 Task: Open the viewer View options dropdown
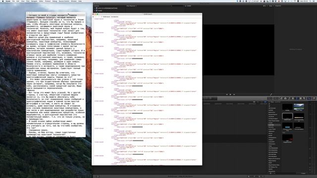click(271, 6)
